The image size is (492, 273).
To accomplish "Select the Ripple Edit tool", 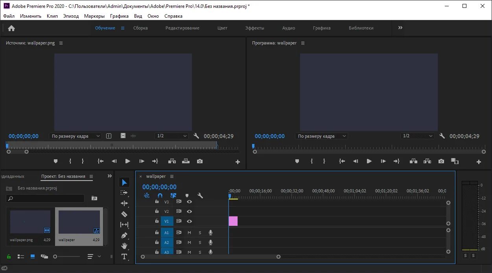I will pos(124,203).
